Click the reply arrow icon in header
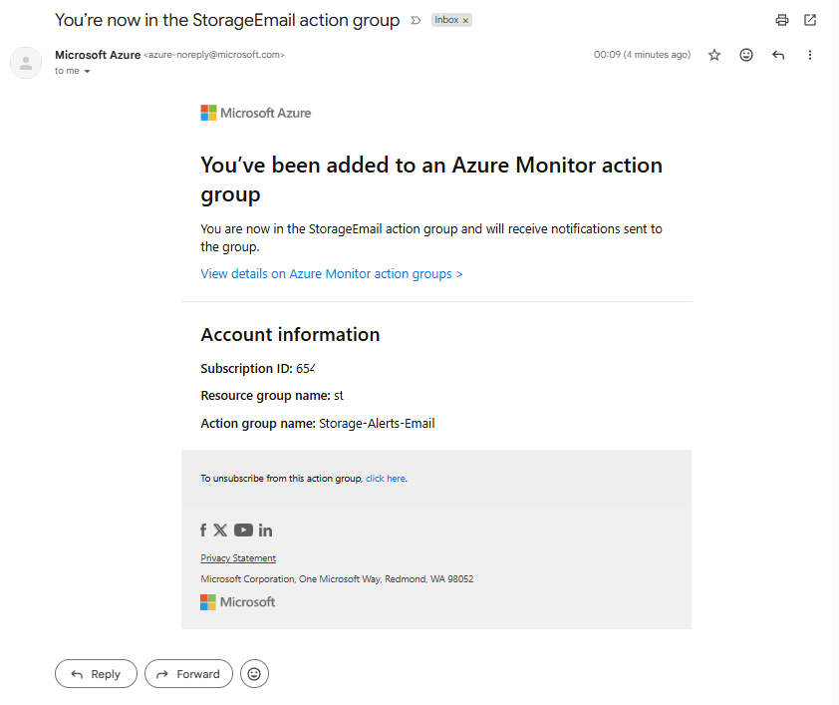This screenshot has width=839, height=705. [x=778, y=56]
